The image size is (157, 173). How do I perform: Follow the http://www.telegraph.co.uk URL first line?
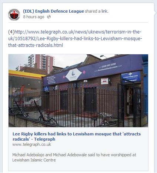coord(78,32)
